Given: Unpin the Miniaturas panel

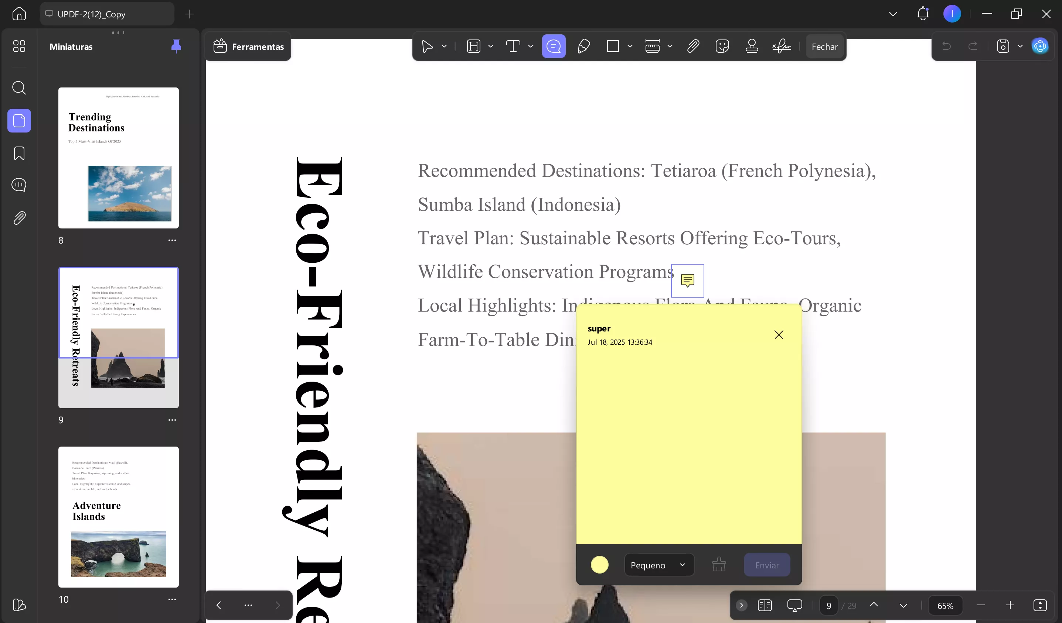Looking at the screenshot, I should [x=176, y=46].
